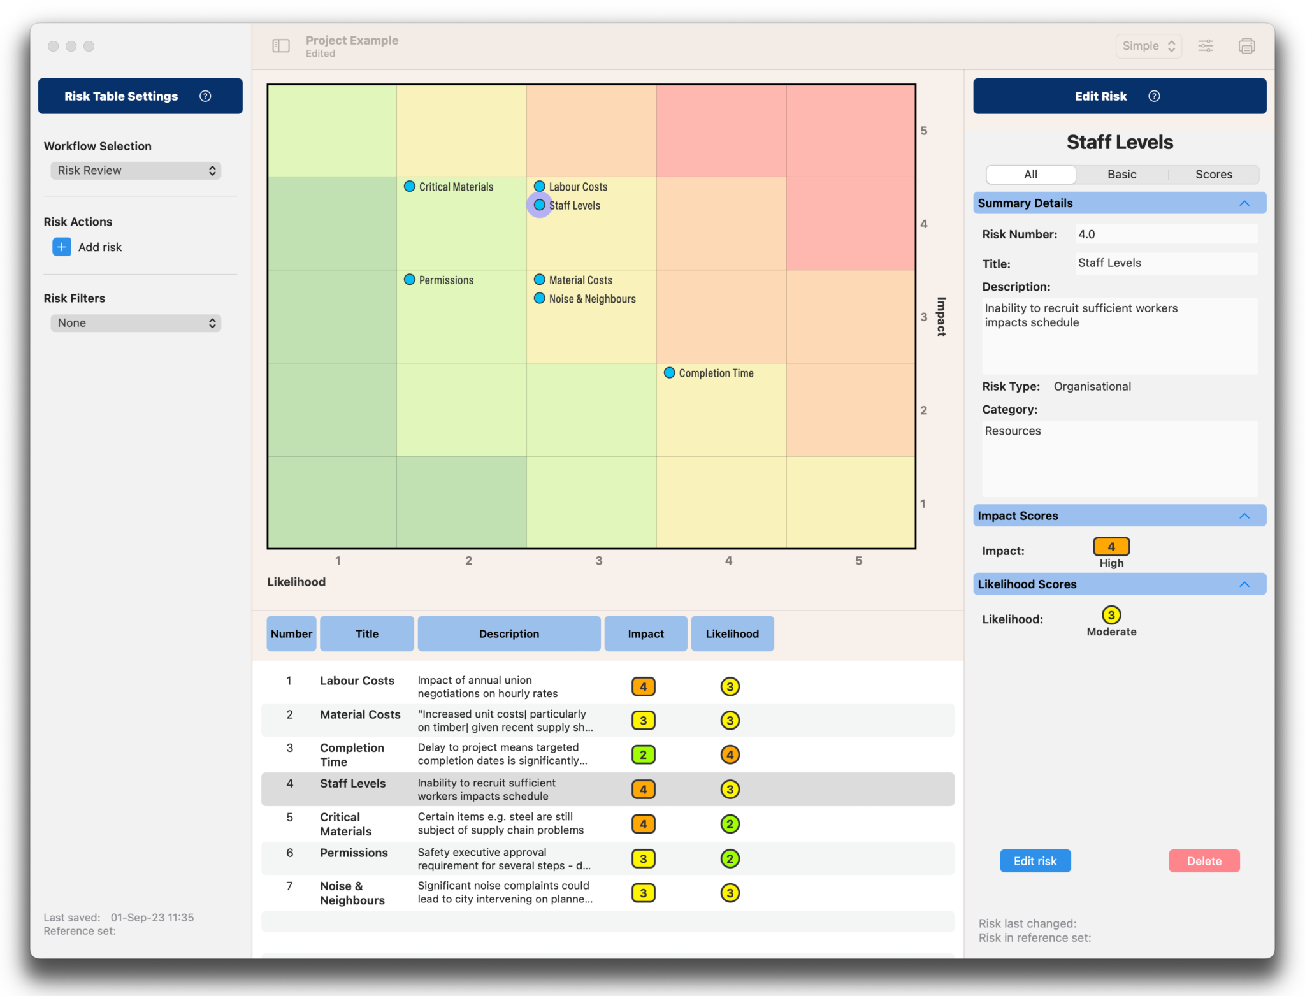
Task: Sort by the Impact column header
Action: pos(646,634)
